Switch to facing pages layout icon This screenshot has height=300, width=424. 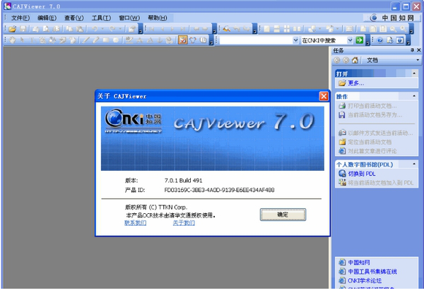(x=297, y=29)
